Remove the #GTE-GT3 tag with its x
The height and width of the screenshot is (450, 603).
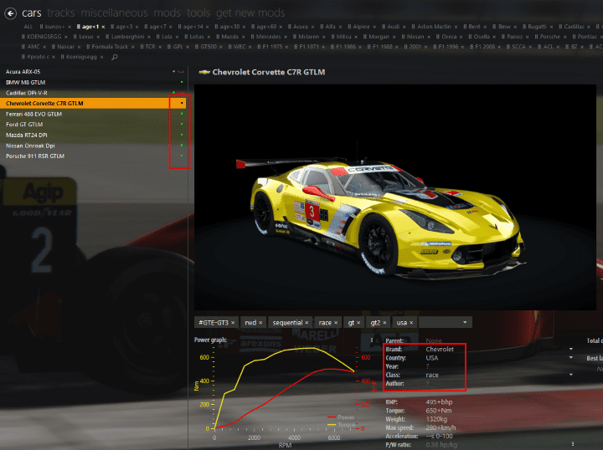click(234, 322)
